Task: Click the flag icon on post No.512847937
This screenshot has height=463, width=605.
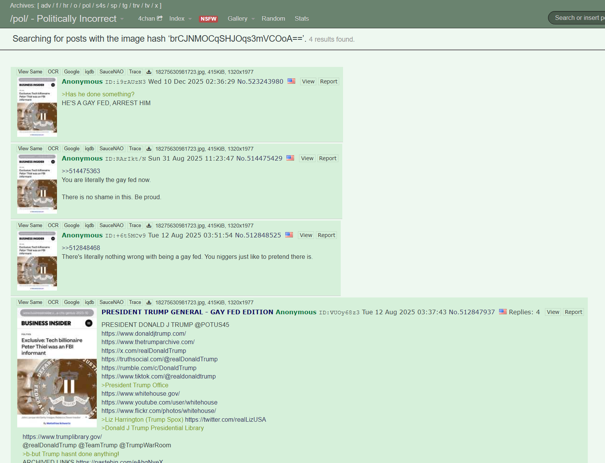Action: [x=503, y=312]
